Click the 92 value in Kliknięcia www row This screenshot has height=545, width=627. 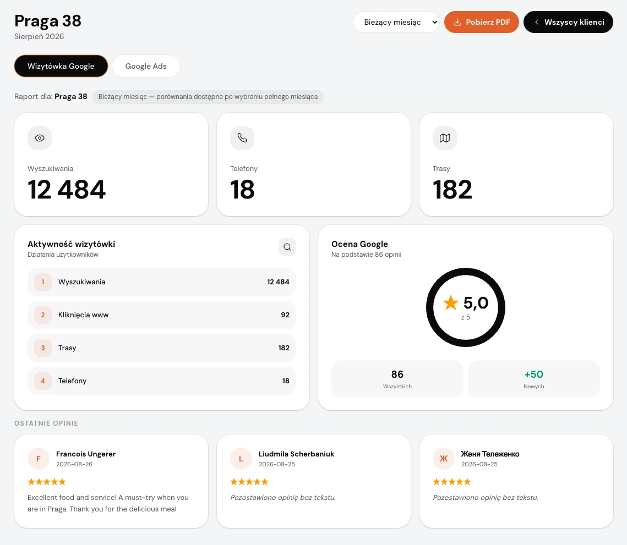[285, 315]
